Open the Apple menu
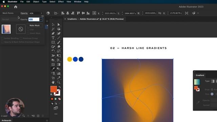 coord(4,2)
